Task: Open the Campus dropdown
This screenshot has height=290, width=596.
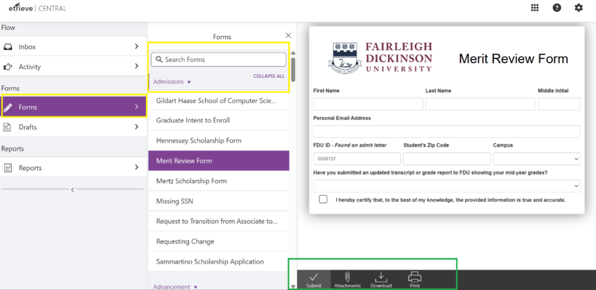Action: pyautogui.click(x=536, y=159)
